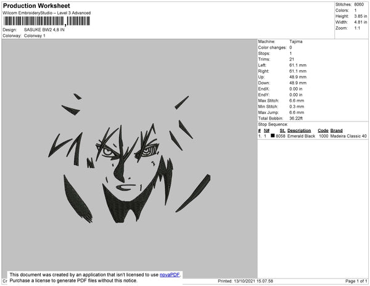Select thread code '1000'
The width and height of the screenshot is (370, 286).
coord(323,136)
